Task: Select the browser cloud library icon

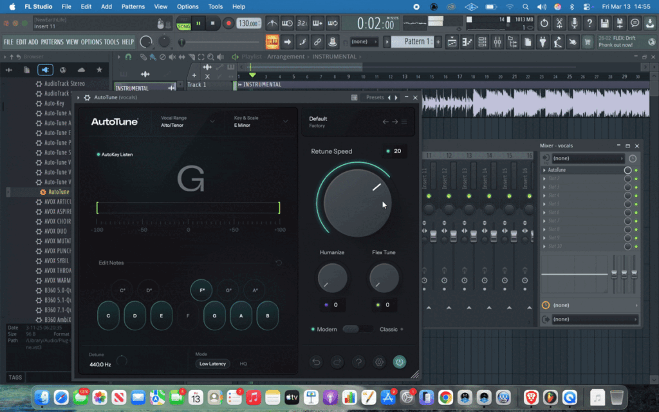Action: point(81,70)
